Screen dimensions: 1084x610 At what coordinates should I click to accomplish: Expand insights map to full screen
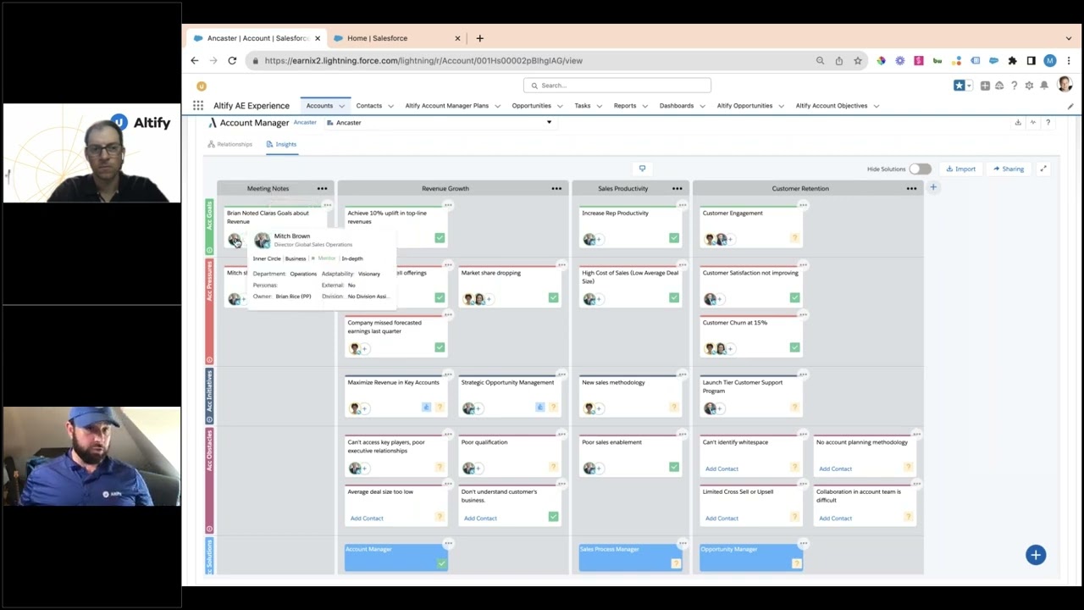coord(1043,169)
